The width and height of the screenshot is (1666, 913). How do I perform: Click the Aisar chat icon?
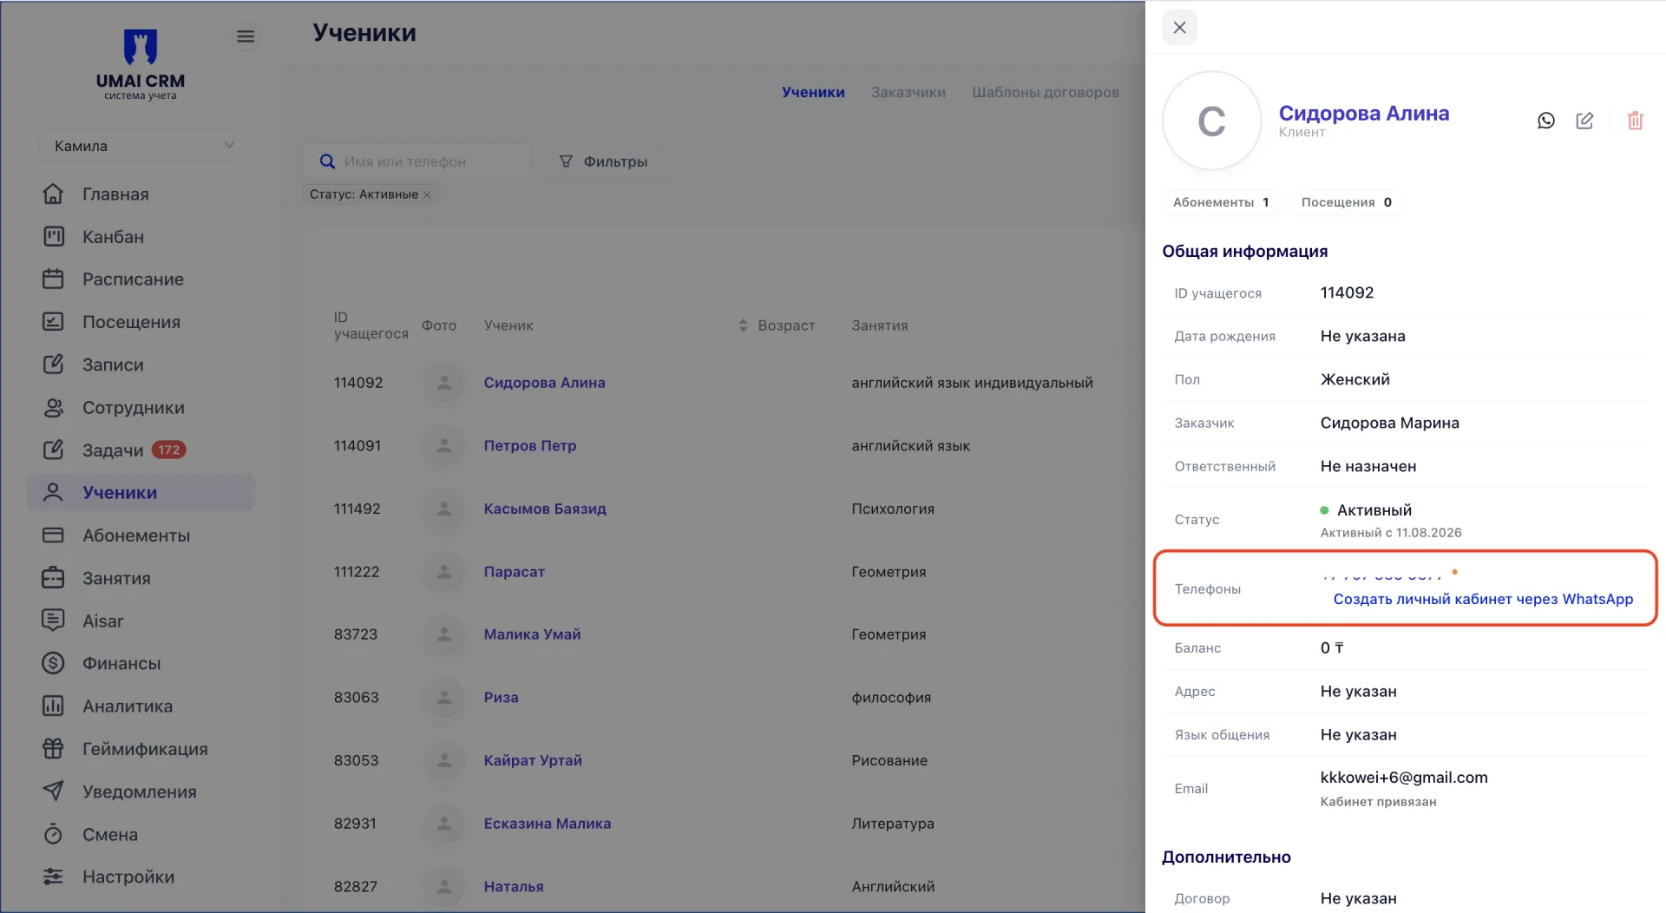pyautogui.click(x=53, y=621)
